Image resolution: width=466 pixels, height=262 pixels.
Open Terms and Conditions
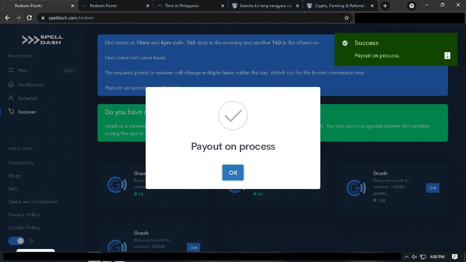[x=33, y=202]
